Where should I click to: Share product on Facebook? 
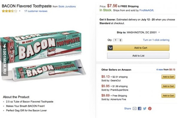139,109
